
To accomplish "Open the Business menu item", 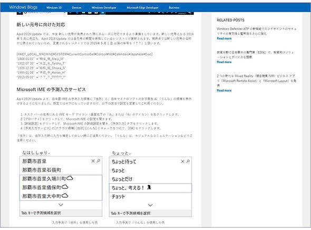I will pos(174,8).
